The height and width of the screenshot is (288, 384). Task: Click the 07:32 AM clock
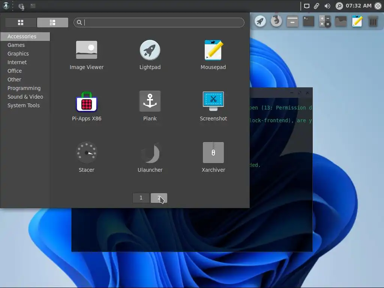click(x=358, y=6)
